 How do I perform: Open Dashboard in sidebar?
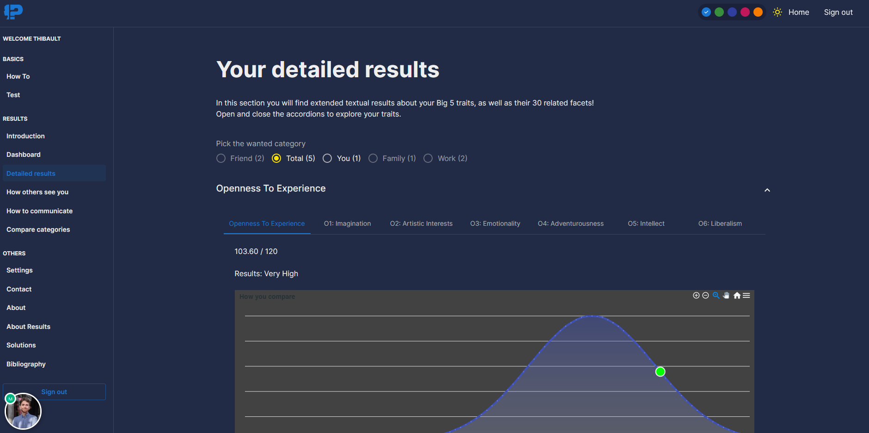tap(24, 155)
